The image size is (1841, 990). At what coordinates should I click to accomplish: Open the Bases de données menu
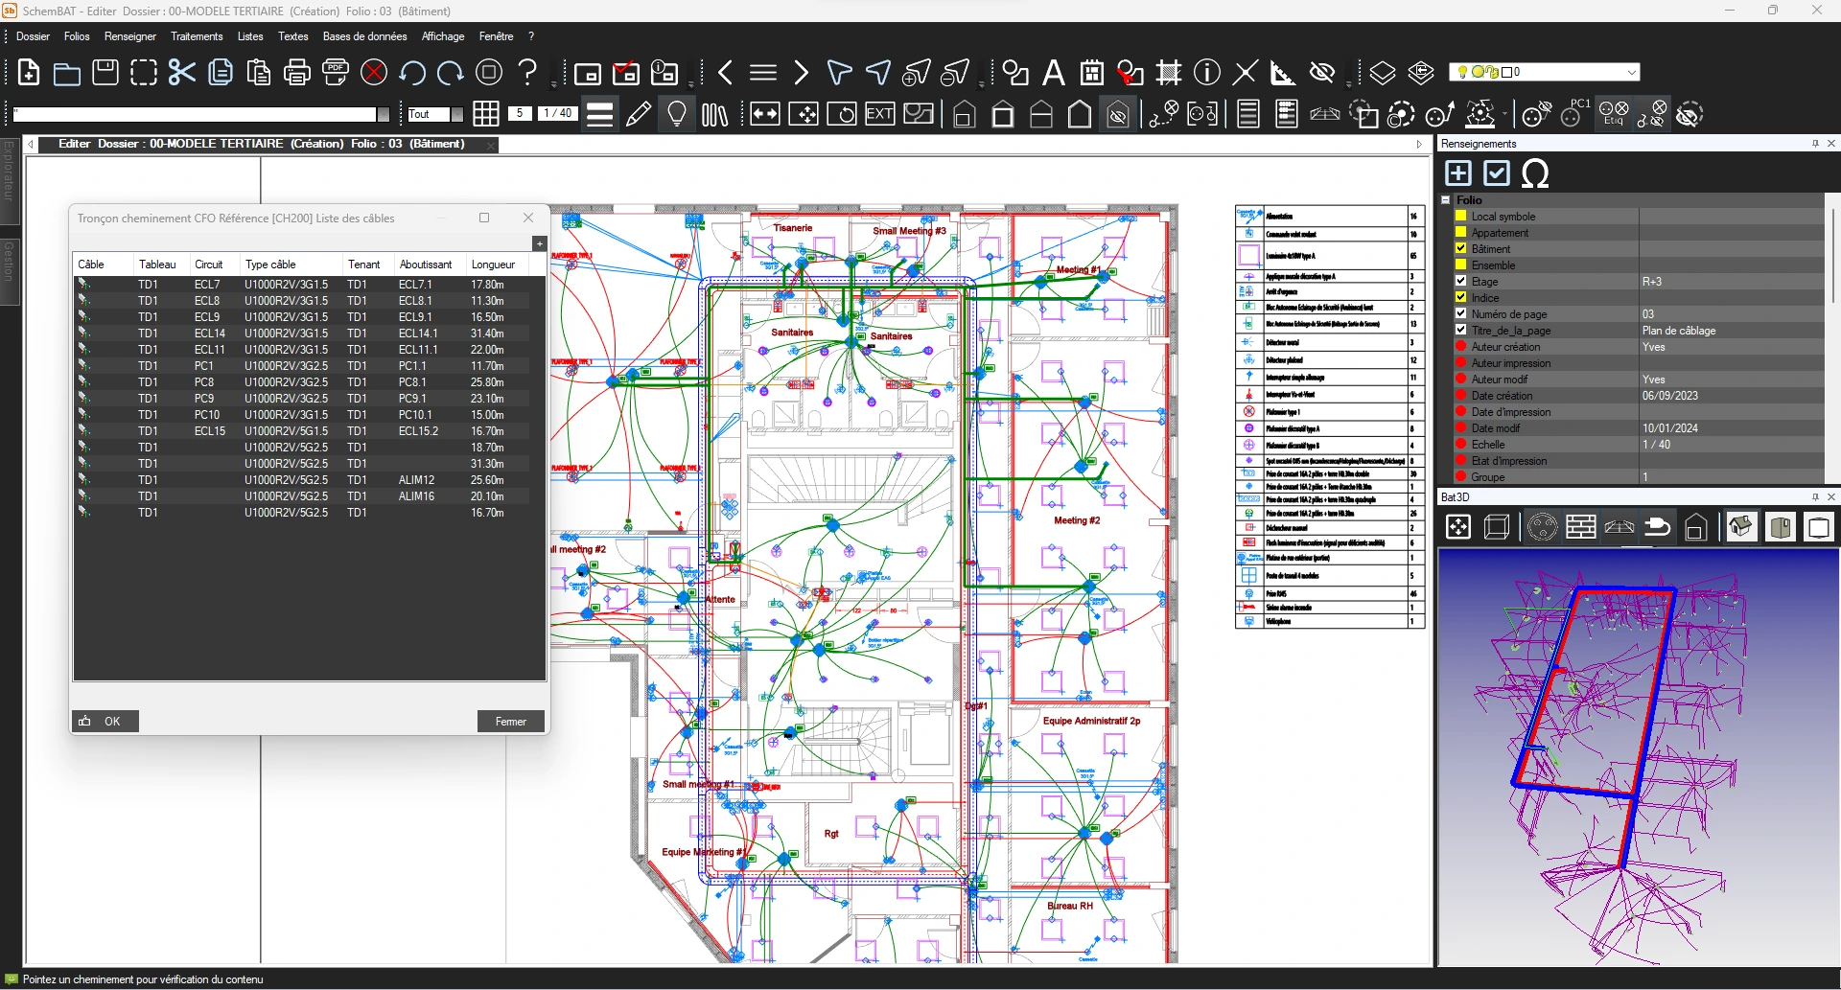point(364,36)
